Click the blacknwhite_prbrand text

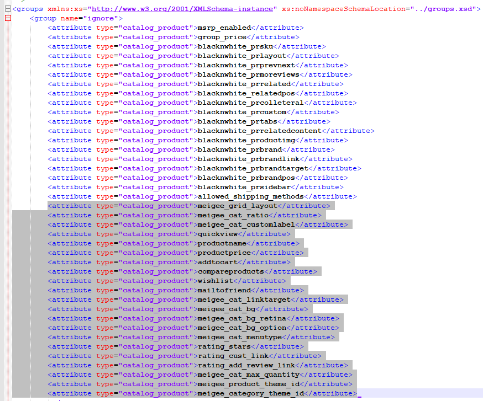240,150
